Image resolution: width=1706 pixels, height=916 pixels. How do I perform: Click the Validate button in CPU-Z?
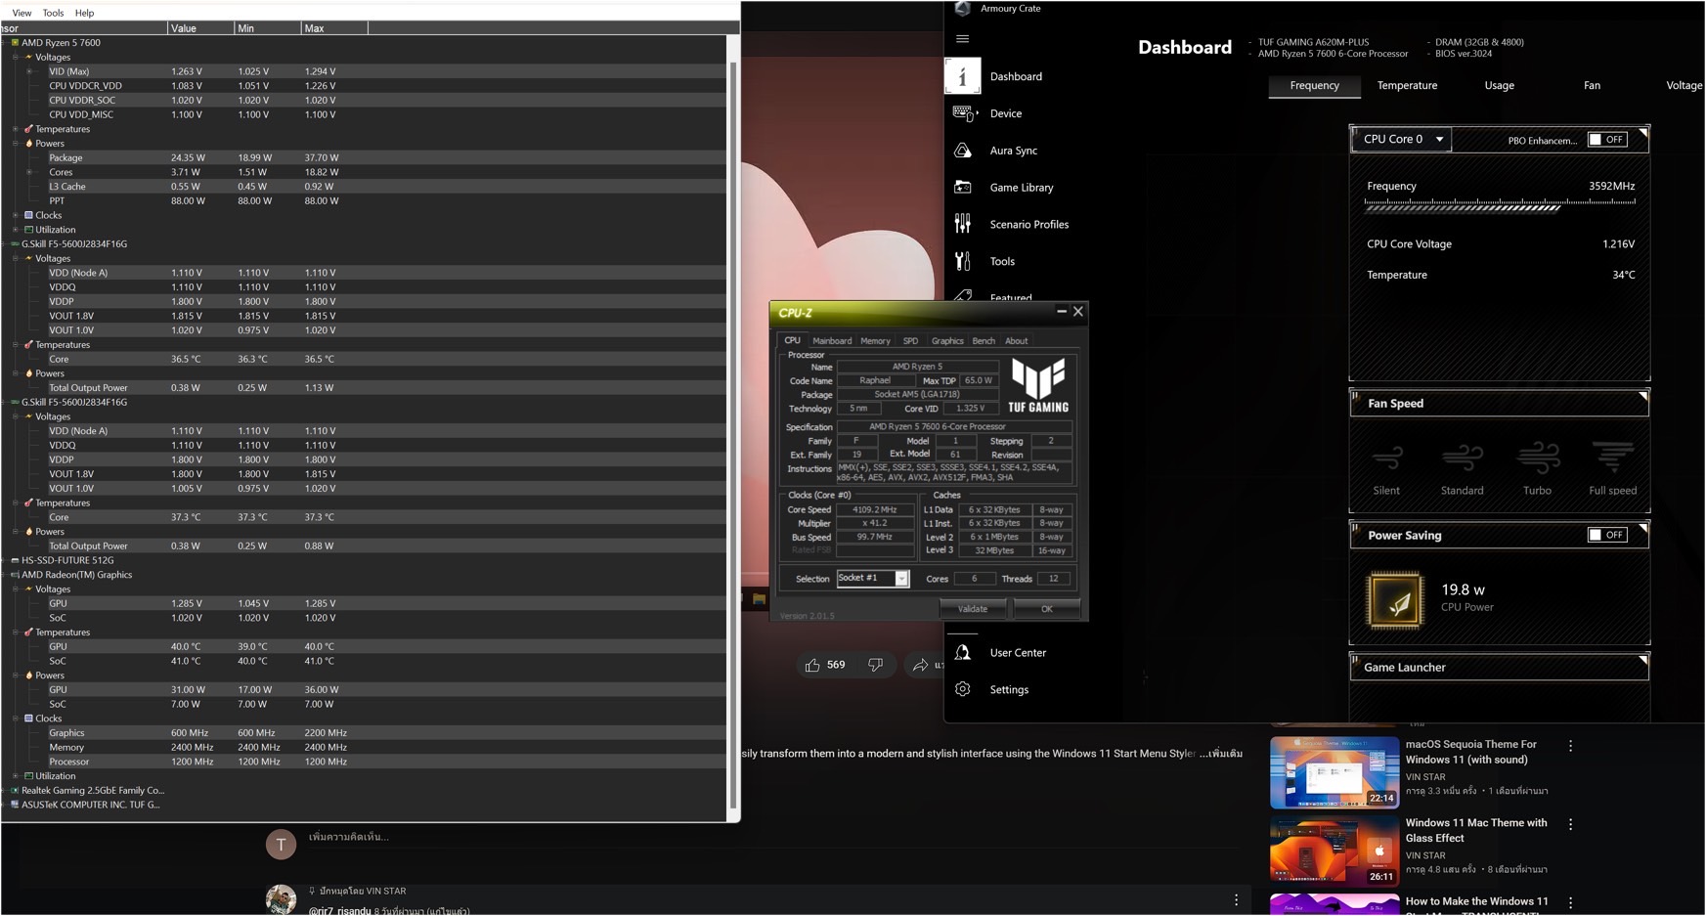tap(973, 609)
